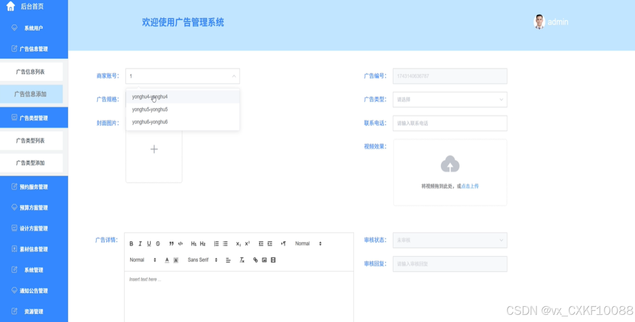635x322 pixels.
Task: Toggle strikethrough formatting in the editor
Action: pos(158,244)
